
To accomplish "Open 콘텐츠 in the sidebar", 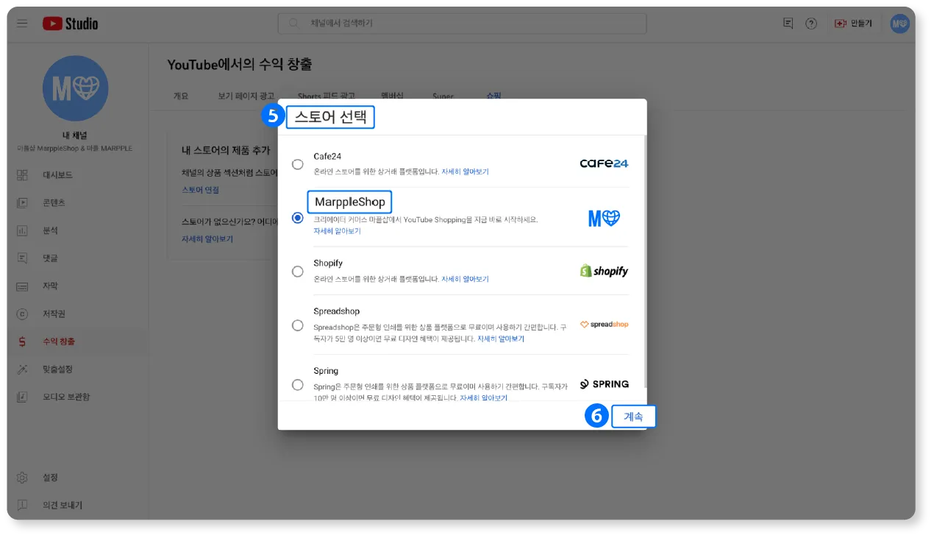I will tap(54, 202).
